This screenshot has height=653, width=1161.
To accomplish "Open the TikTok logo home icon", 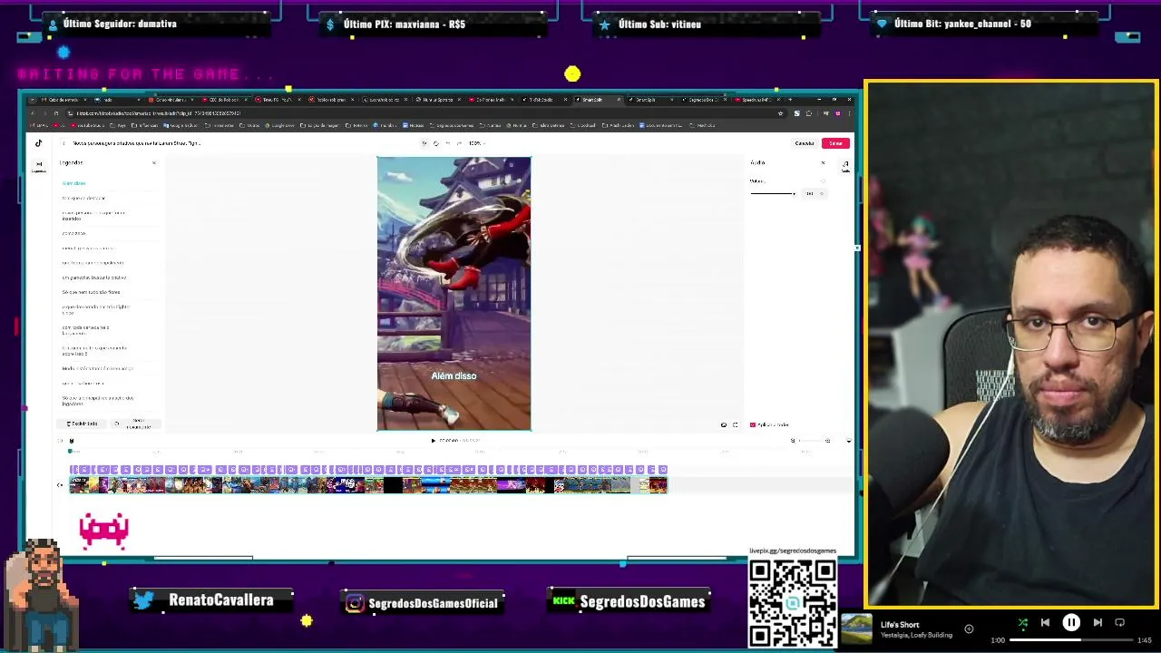I will (x=38, y=143).
